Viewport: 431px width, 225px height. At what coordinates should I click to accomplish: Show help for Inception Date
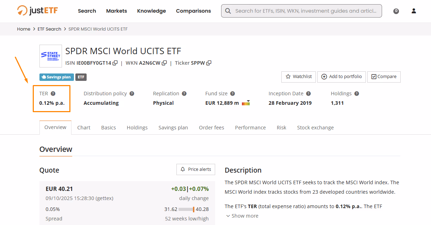[x=308, y=94]
